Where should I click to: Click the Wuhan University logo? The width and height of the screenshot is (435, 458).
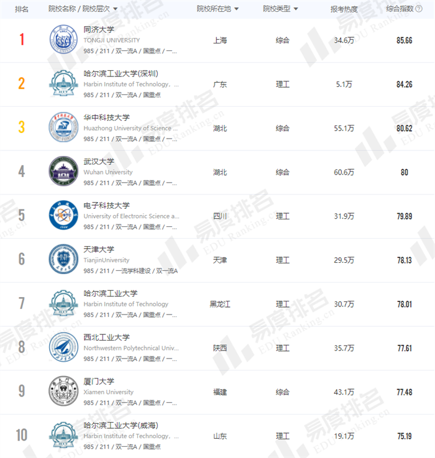point(64,172)
